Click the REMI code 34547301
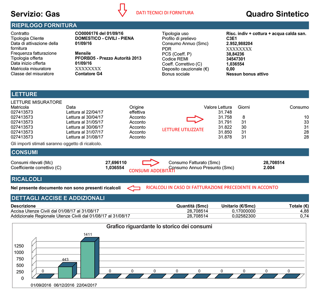The height and width of the screenshot is (291, 322). point(236,59)
